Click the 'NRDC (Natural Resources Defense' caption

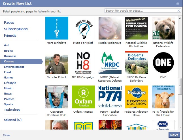tap(110, 79)
